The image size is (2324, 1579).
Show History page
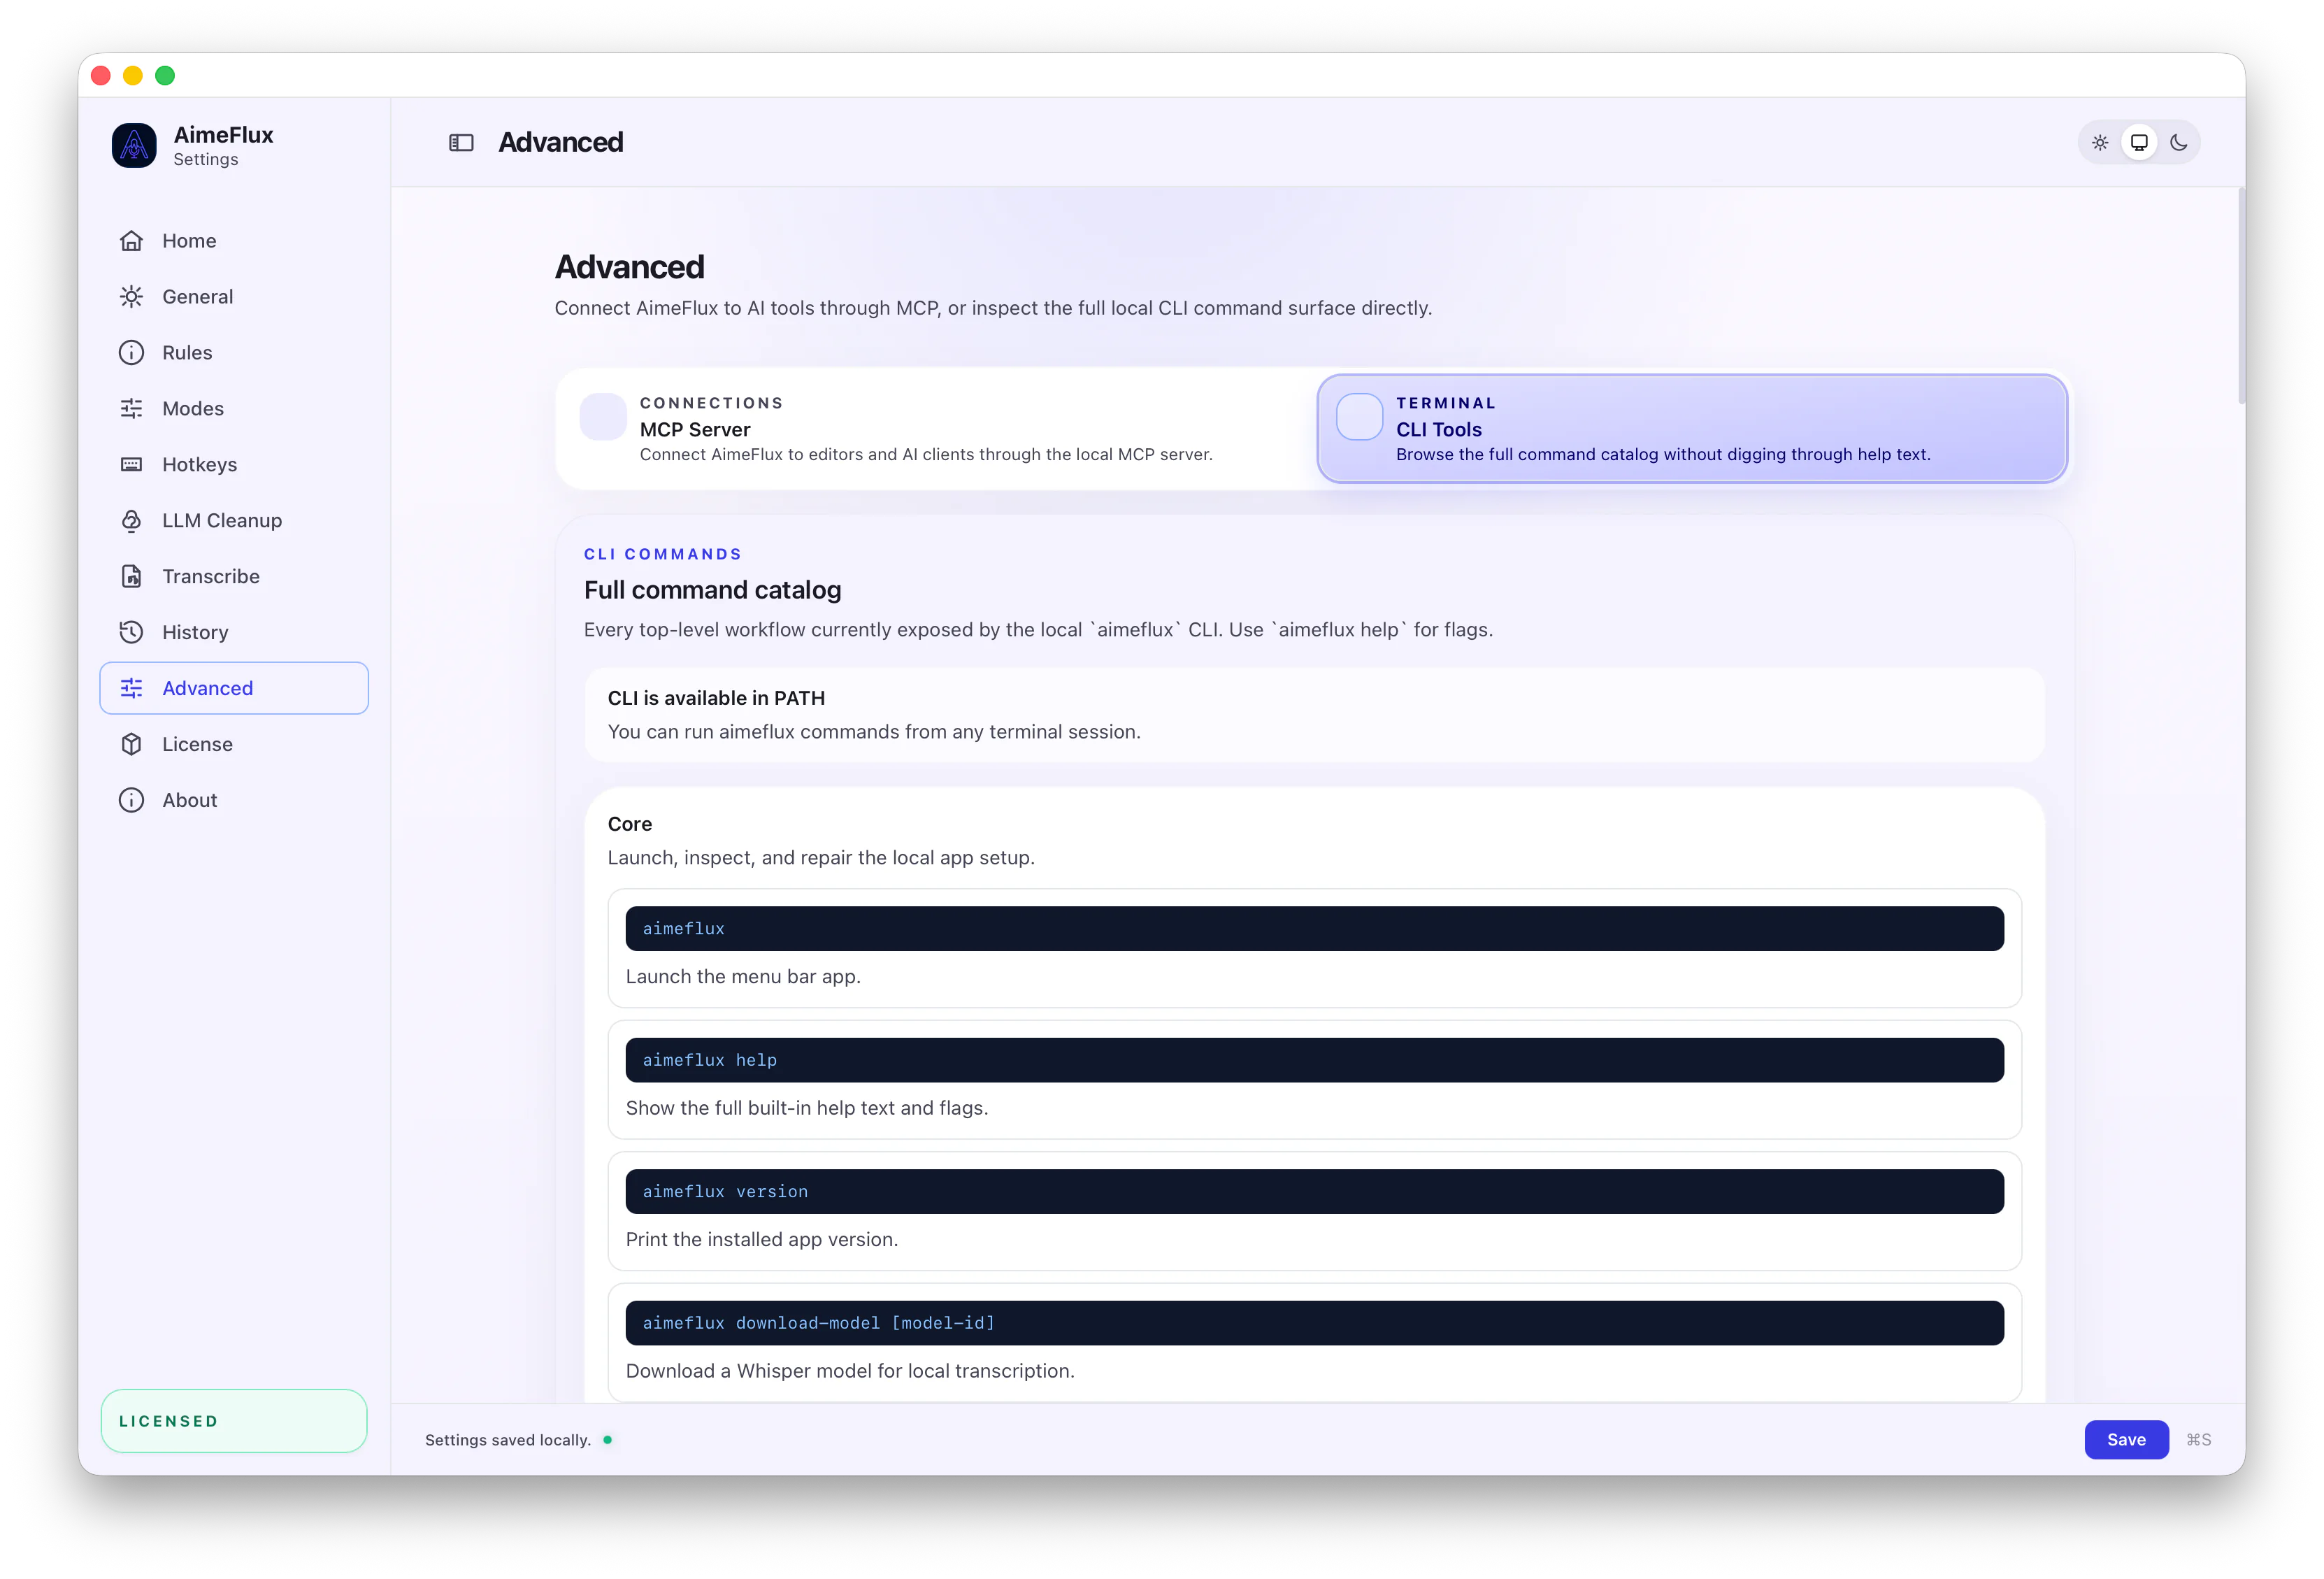[234, 633]
